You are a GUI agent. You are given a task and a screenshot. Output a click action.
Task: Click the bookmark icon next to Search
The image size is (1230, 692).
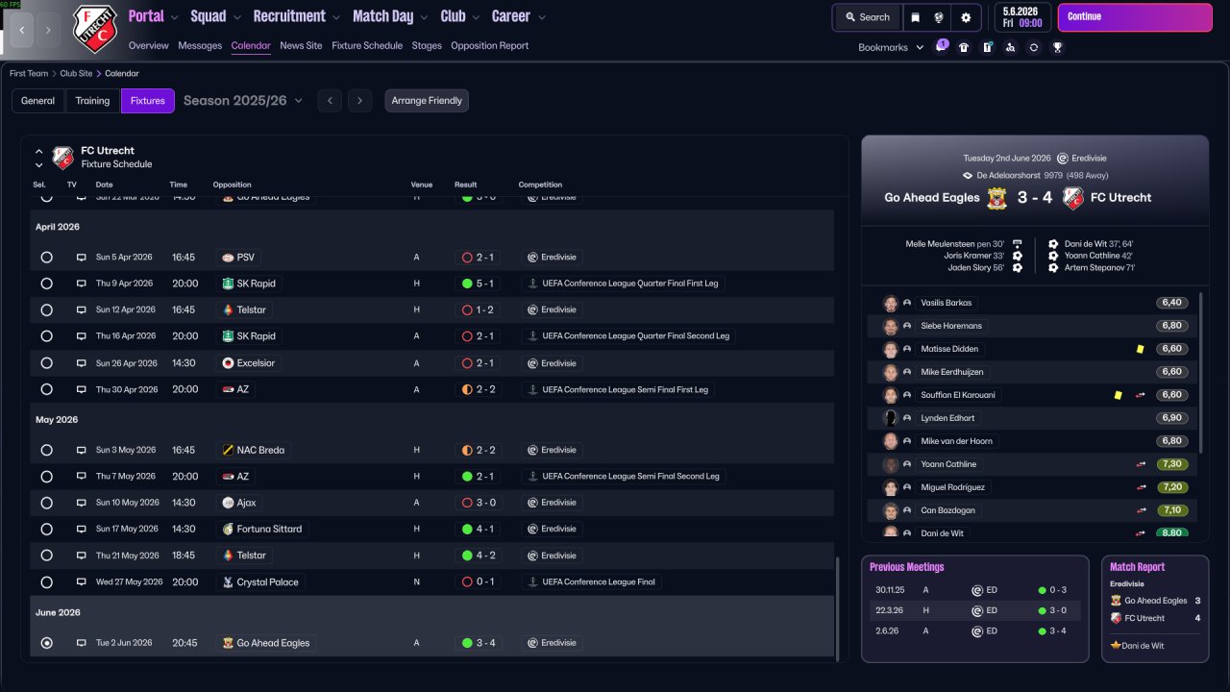point(916,17)
